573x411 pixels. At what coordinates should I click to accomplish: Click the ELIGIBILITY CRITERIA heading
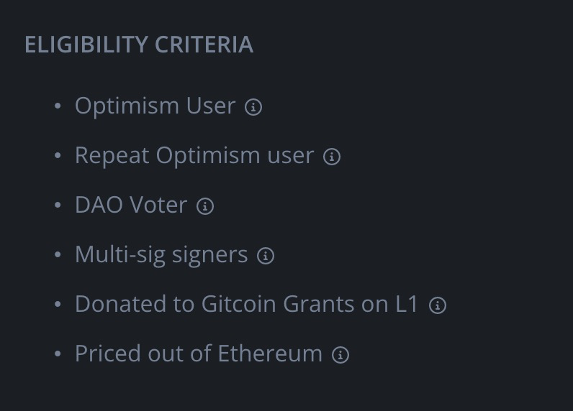139,45
